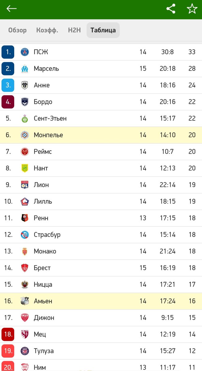
Task: Tap the Монако club crest
Action: [x=25, y=251]
